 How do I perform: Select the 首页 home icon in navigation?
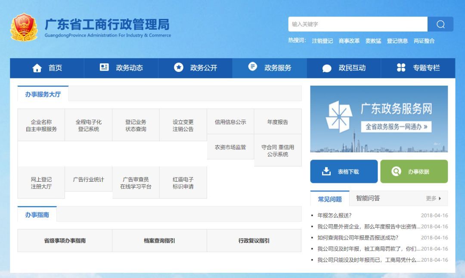coord(37,68)
